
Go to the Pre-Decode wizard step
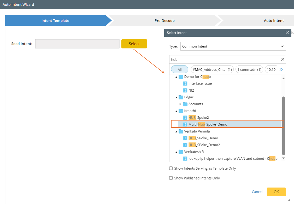point(164,21)
